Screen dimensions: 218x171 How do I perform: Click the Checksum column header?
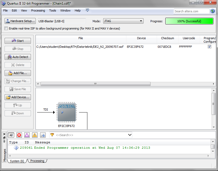click(167, 39)
